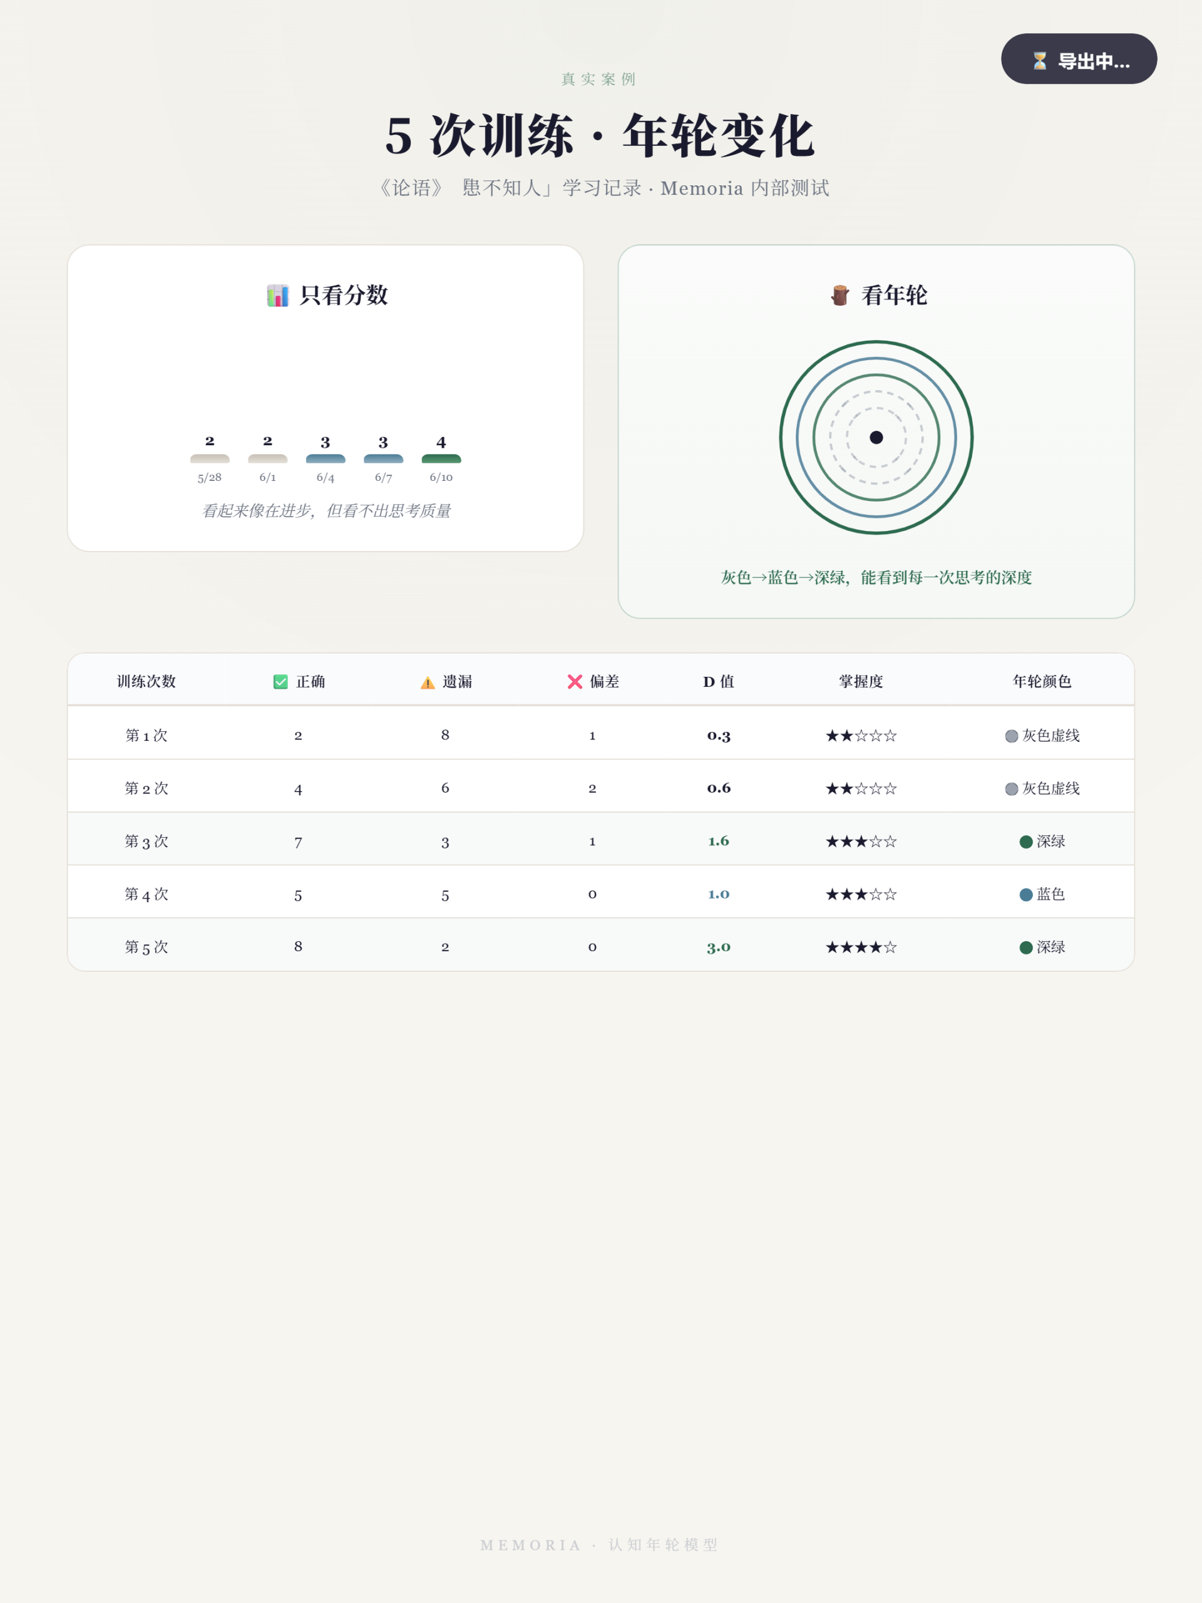1202x1603 pixels.
Task: Click D value 0.3
Action: (719, 736)
